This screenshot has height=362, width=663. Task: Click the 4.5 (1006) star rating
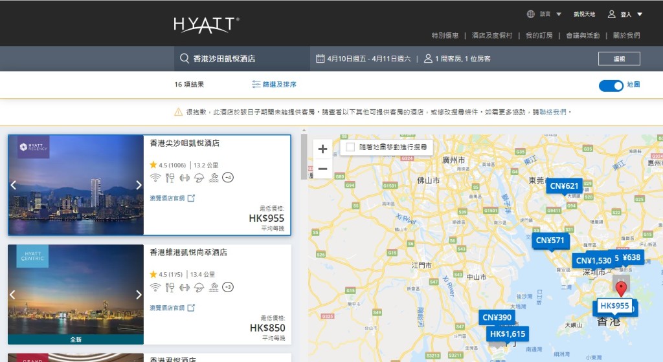168,165
